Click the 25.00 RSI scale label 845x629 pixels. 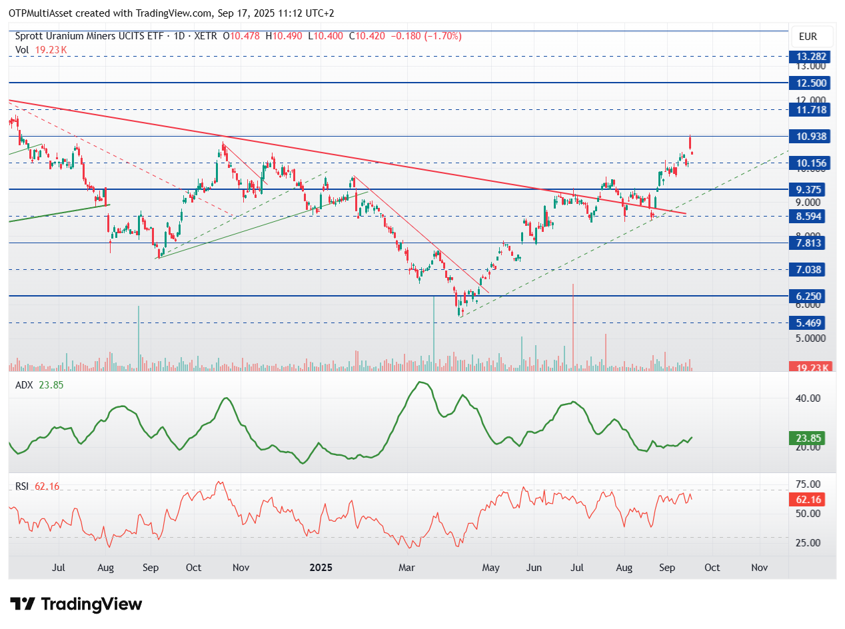tap(807, 543)
